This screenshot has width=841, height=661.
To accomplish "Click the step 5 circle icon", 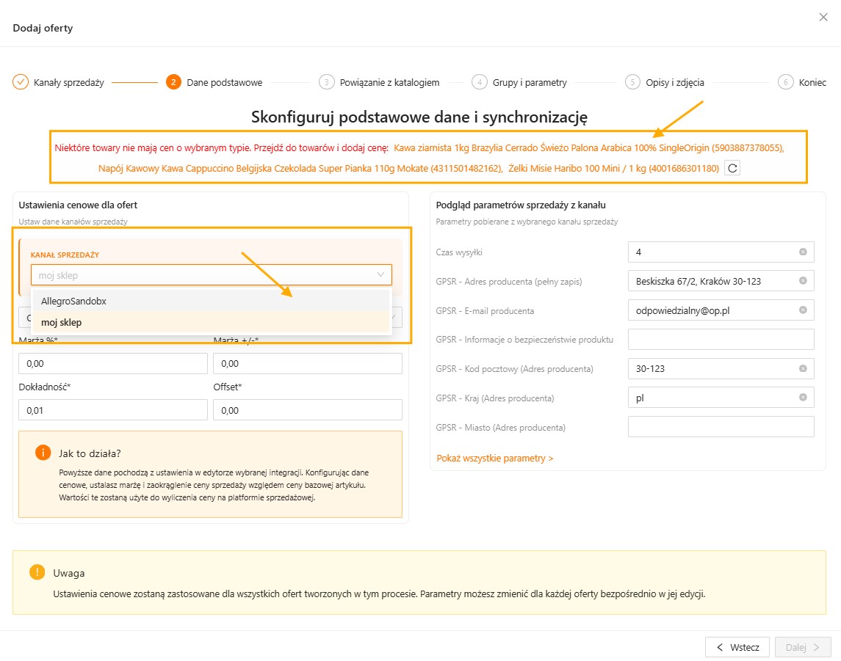I will (632, 82).
